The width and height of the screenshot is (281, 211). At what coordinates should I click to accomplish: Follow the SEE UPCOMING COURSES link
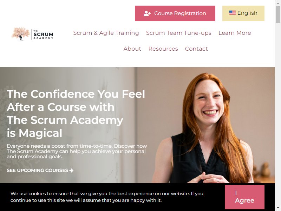tap(40, 171)
